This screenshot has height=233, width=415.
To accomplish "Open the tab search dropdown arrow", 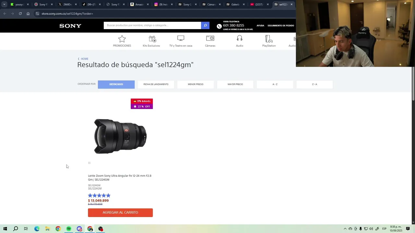I will [4, 5].
